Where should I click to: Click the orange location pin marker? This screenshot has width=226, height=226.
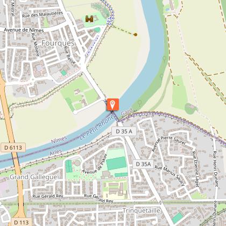[113, 104]
